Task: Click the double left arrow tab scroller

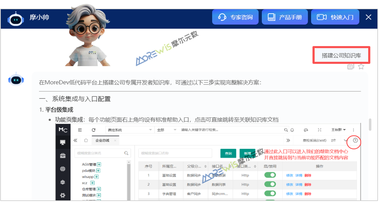Action: tap(75, 140)
